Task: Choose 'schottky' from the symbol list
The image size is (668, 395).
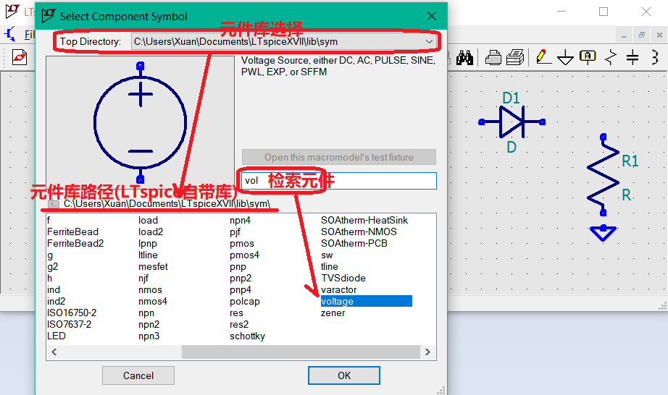Action: 247,336
